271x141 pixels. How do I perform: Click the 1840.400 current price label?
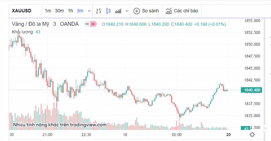pos(252,90)
